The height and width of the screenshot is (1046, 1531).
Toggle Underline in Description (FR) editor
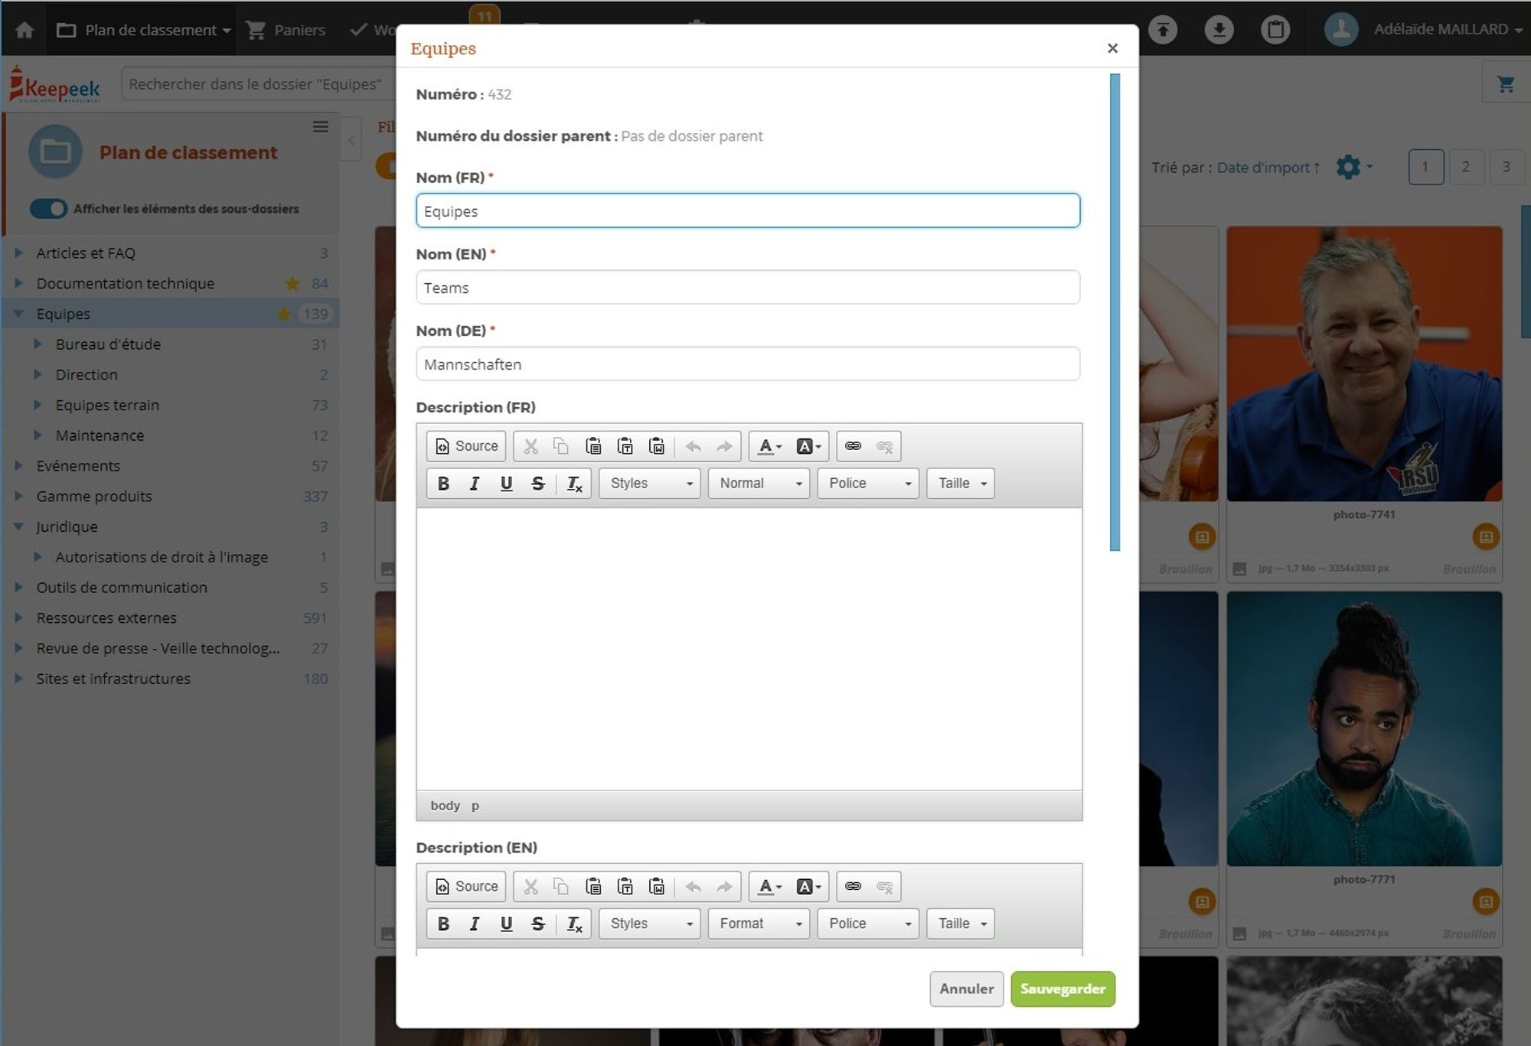pos(506,484)
